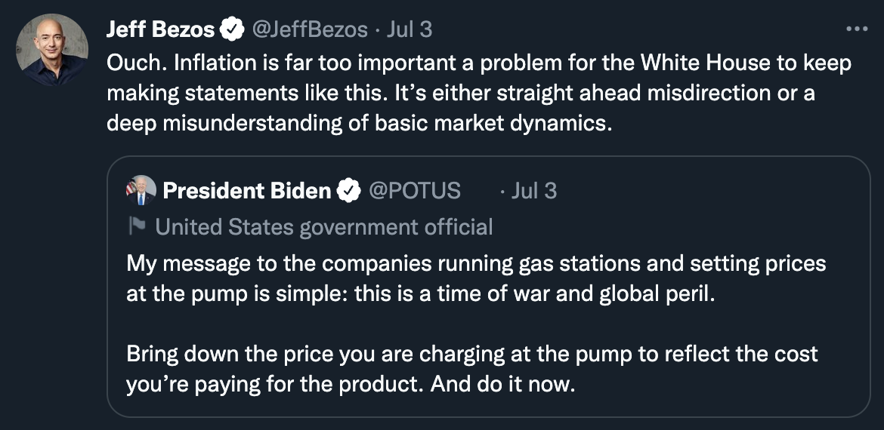Viewport: 884px width, 430px height.
Task: Click the line "deep misunderstanding of basic market dynamics"
Action: pyautogui.click(x=357, y=123)
